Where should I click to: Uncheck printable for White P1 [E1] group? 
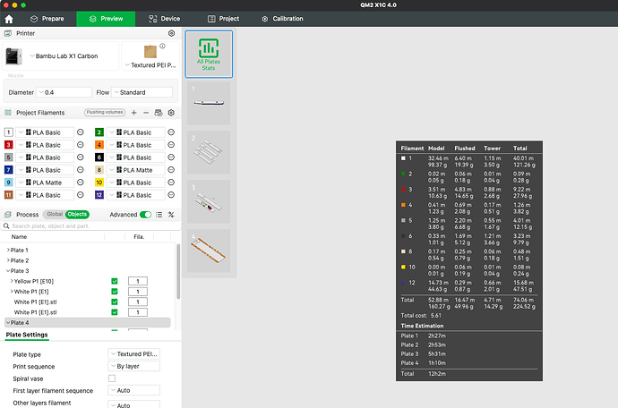[x=115, y=292]
